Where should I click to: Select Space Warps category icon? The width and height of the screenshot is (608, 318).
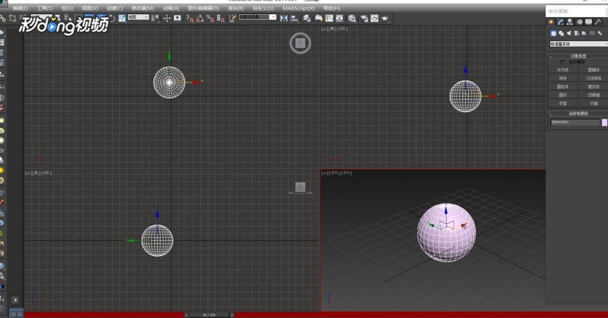pyautogui.click(x=592, y=33)
